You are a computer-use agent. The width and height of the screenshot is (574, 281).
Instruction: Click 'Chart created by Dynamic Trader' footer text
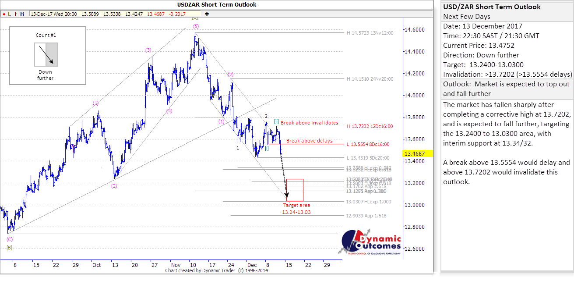(217, 271)
